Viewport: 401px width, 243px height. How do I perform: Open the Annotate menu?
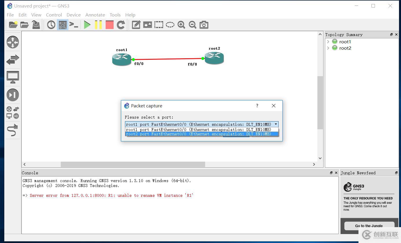pyautogui.click(x=95, y=15)
